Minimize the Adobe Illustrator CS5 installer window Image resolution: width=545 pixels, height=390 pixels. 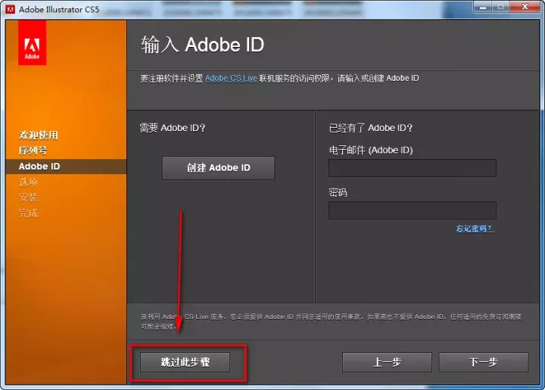(x=484, y=8)
